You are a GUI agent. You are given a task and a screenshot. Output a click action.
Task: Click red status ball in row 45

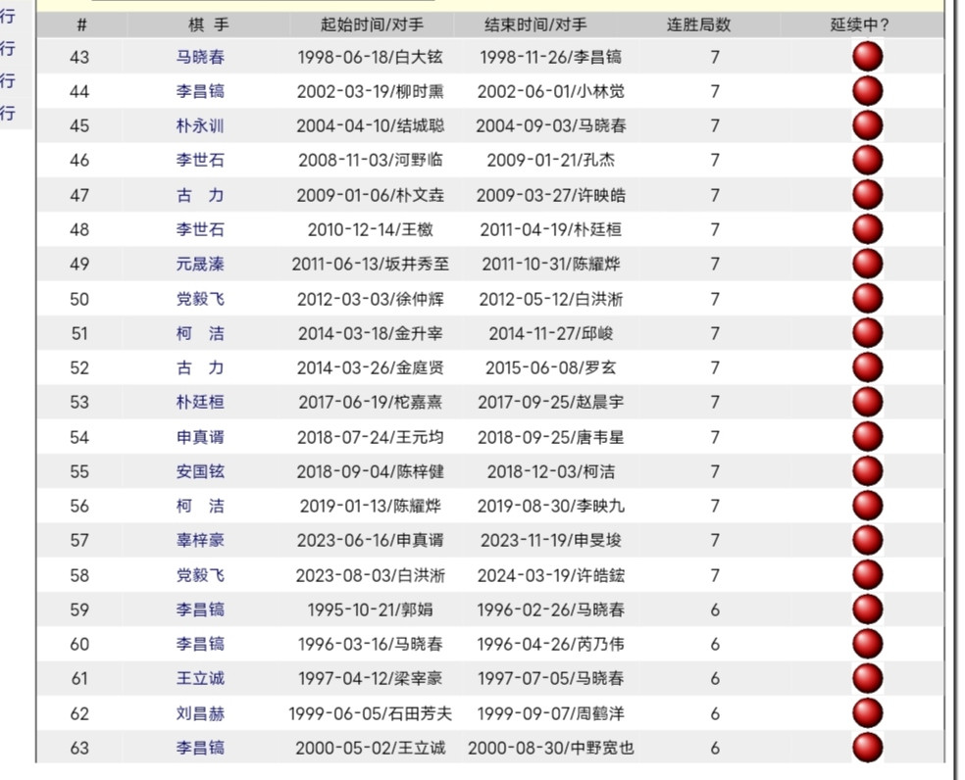(x=868, y=125)
